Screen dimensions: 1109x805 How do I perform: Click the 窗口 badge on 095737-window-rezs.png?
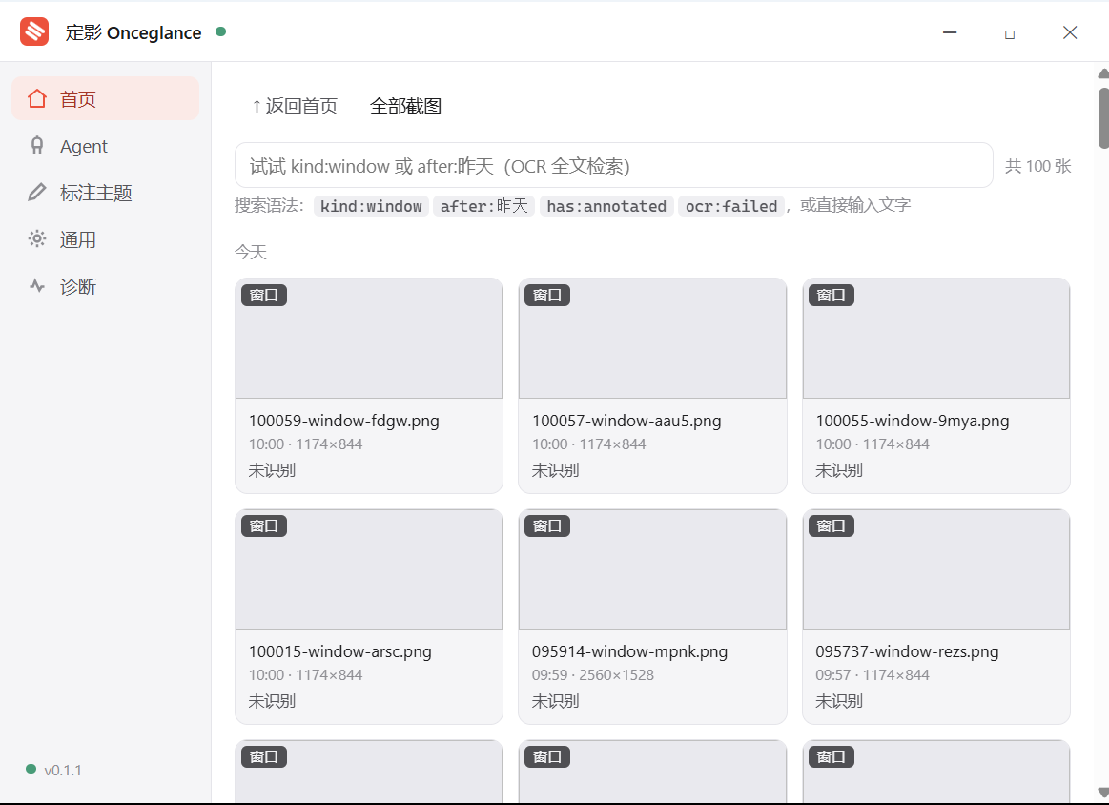[832, 526]
